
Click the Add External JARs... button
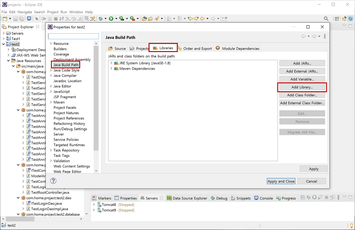(302, 71)
